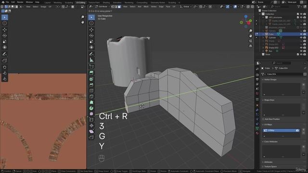Click the UV editor Select Box tool

pyautogui.click(x=4, y=17)
